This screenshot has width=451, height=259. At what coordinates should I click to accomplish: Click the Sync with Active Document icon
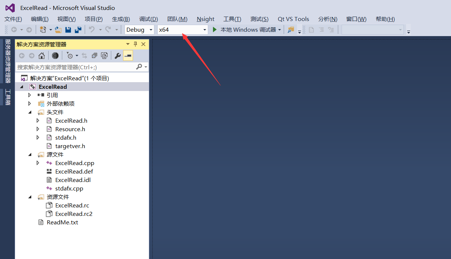click(84, 56)
